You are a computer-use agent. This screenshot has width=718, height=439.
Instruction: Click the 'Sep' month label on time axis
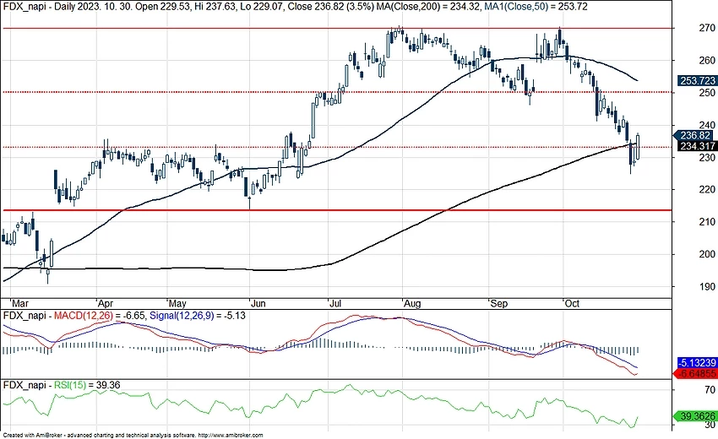(x=498, y=303)
